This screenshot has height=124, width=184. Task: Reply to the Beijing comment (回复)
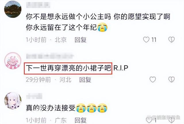coord(80,40)
